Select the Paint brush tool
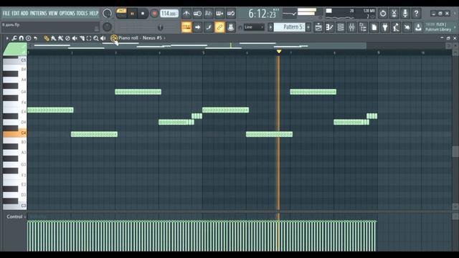Screen dimensions: 459x258 pyautogui.click(x=53, y=38)
